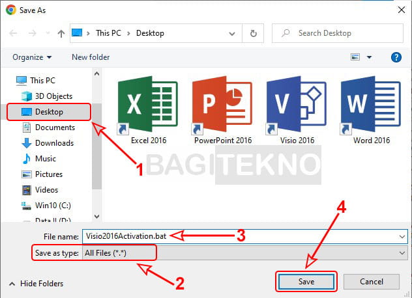Select the PowerPoint 2016 shortcut icon
The image size is (412, 298).
coord(222,104)
